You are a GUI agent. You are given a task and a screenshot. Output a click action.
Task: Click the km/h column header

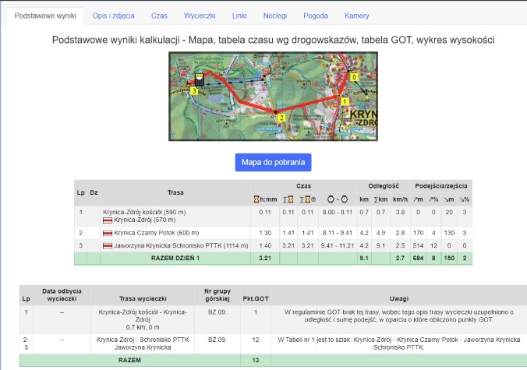pos(400,199)
